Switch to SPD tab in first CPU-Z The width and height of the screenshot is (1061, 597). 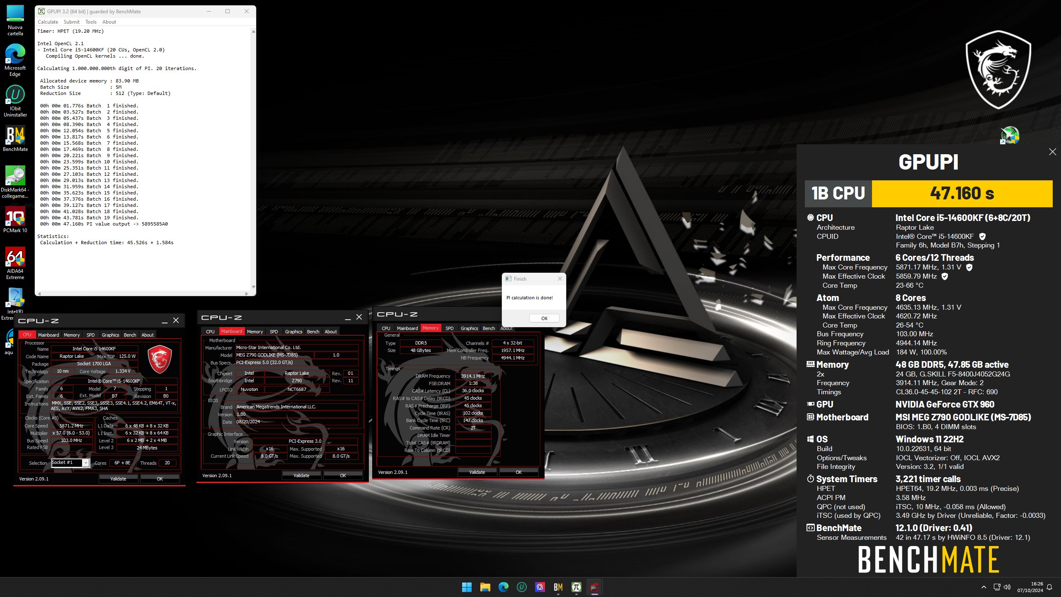pyautogui.click(x=90, y=335)
